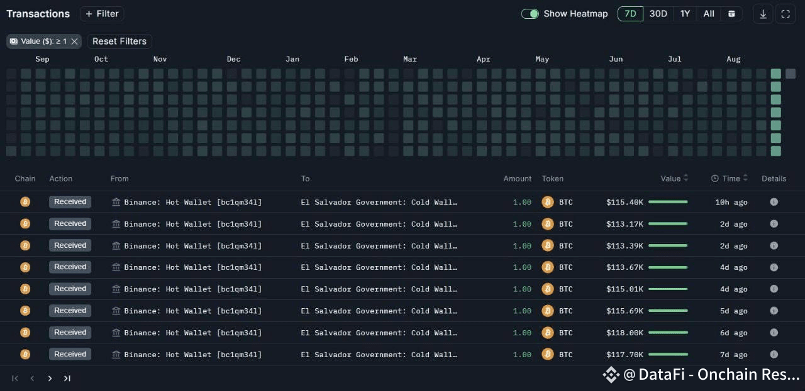This screenshot has height=391, width=805.
Task: Select the 1Y time range
Action: tap(685, 14)
